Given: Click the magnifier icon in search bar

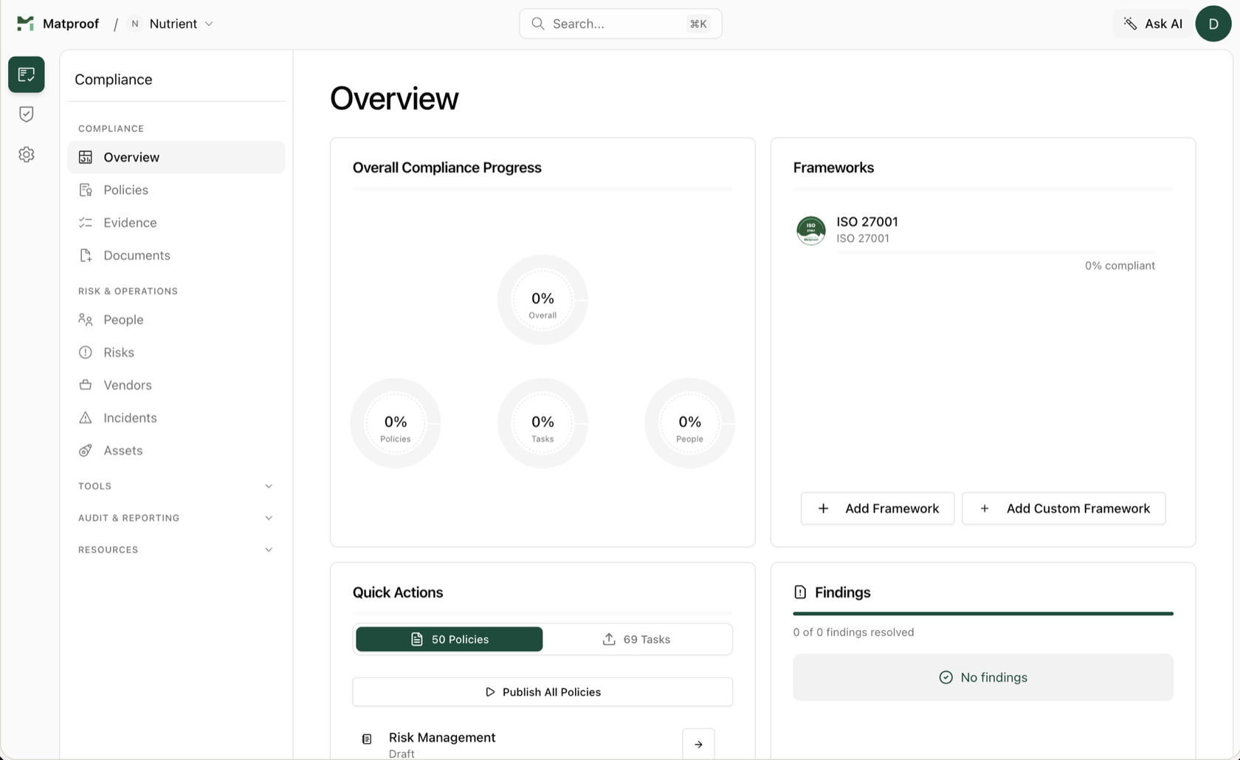Looking at the screenshot, I should pos(538,24).
